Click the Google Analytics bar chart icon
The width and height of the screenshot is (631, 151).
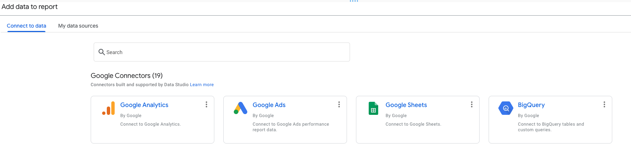point(109,108)
